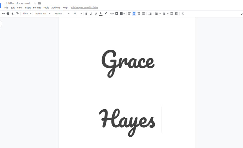Open editing mode pencil icon at right

pyautogui.click(x=242, y=14)
